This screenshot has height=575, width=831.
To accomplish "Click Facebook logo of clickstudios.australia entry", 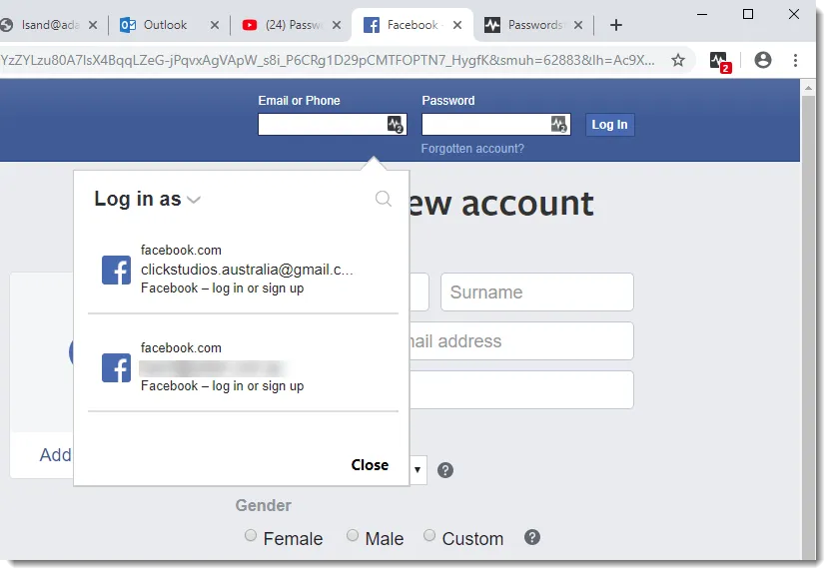I will pos(116,270).
